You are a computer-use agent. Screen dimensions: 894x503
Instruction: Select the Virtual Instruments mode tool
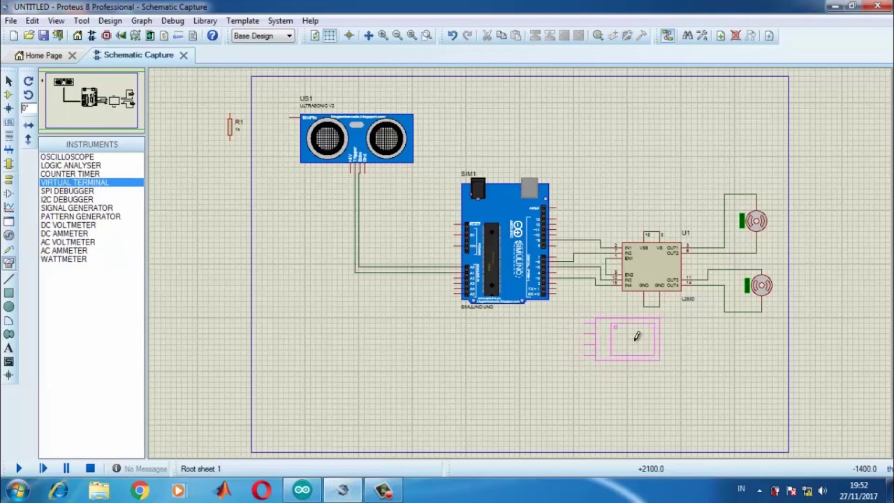(9, 263)
